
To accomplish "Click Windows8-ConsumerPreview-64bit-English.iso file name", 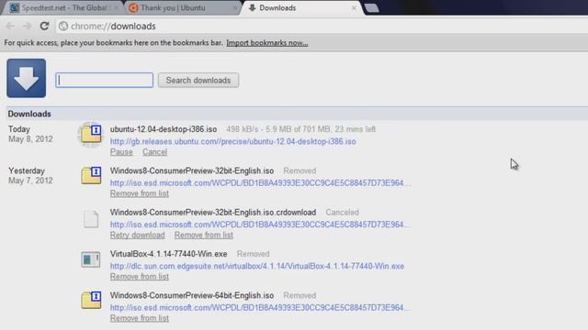I will 192,295.
